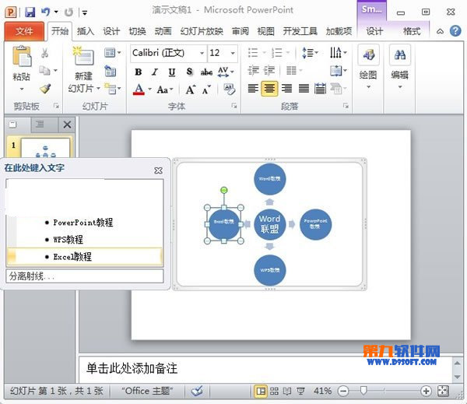Viewport: 467px width, 404px height.
Task: Expand the Paste options arrow
Action: (x=22, y=89)
